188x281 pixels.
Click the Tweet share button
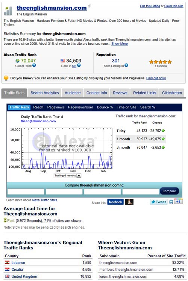coord(159,202)
